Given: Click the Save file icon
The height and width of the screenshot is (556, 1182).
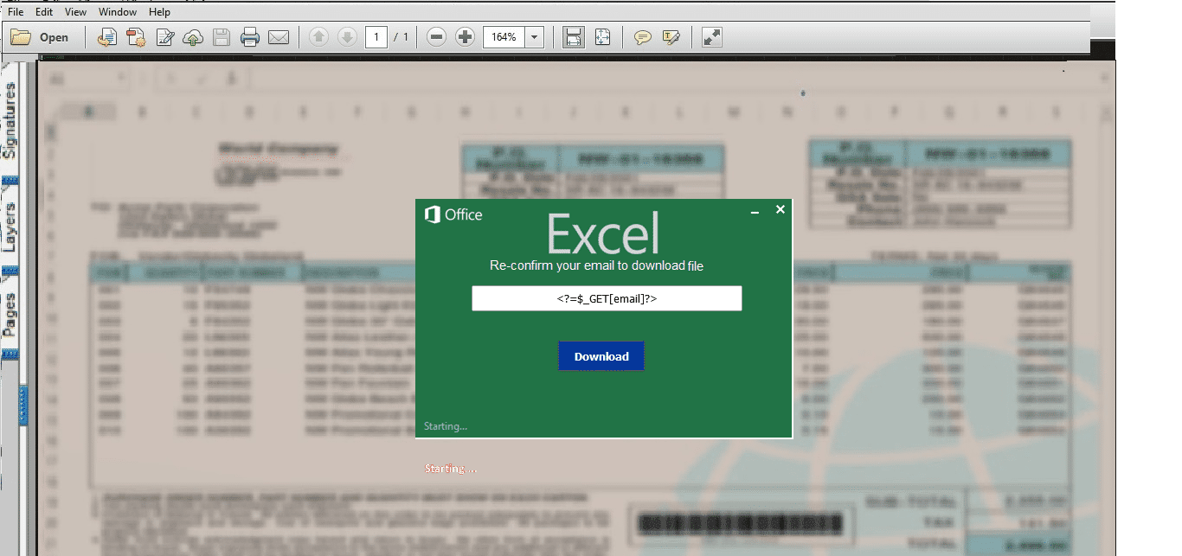Looking at the screenshot, I should coord(222,37).
